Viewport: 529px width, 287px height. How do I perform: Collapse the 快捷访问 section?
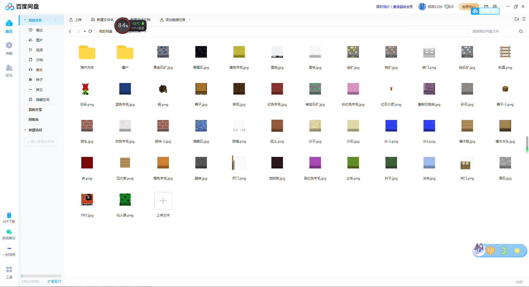tap(25, 130)
